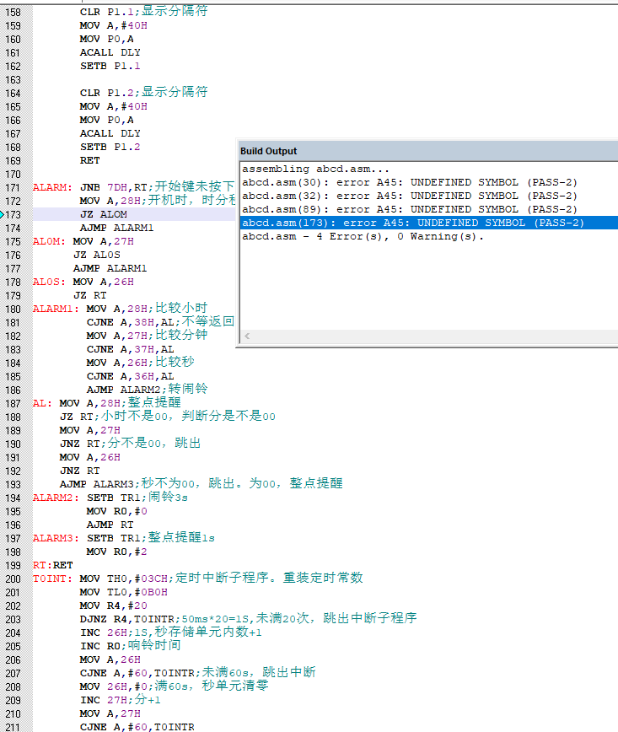Click the RET instruction on line 169
Viewport: 618px width, 732px height.
coord(89,160)
